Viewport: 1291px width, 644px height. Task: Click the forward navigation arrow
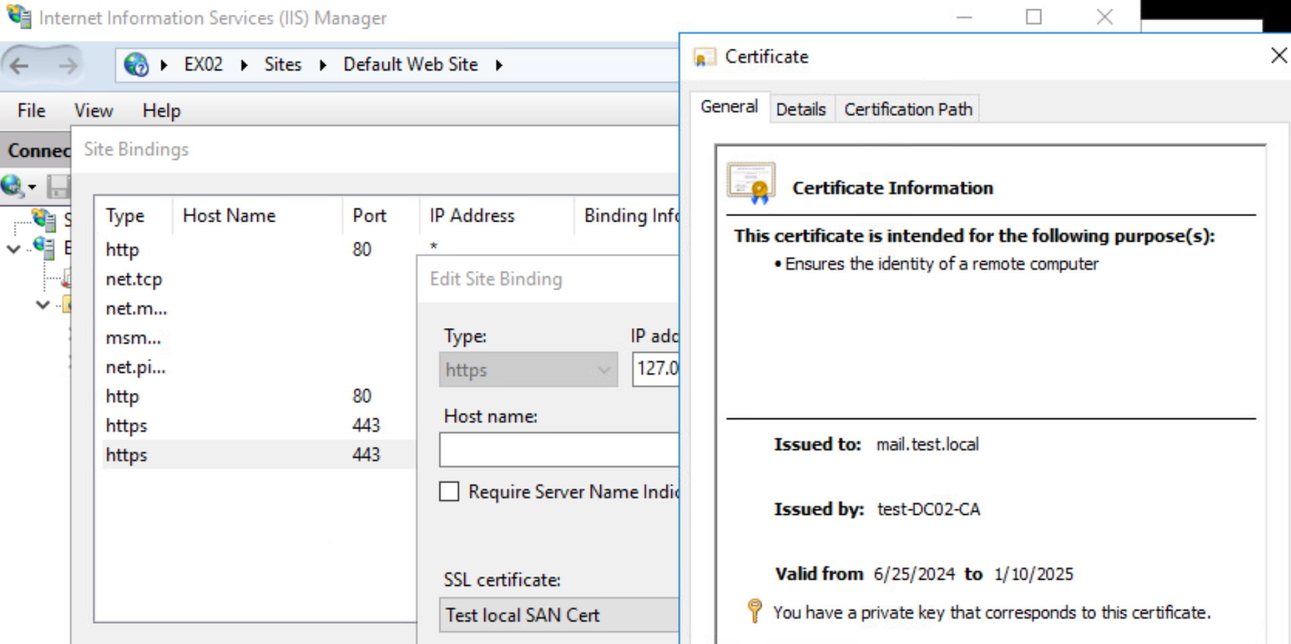click(x=66, y=64)
